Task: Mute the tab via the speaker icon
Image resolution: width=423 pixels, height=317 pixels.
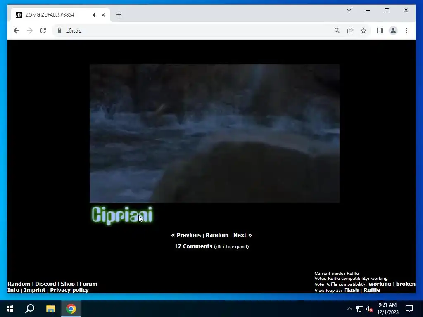Action: (x=95, y=14)
